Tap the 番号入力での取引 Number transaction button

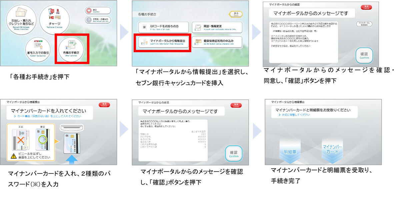tap(38, 49)
